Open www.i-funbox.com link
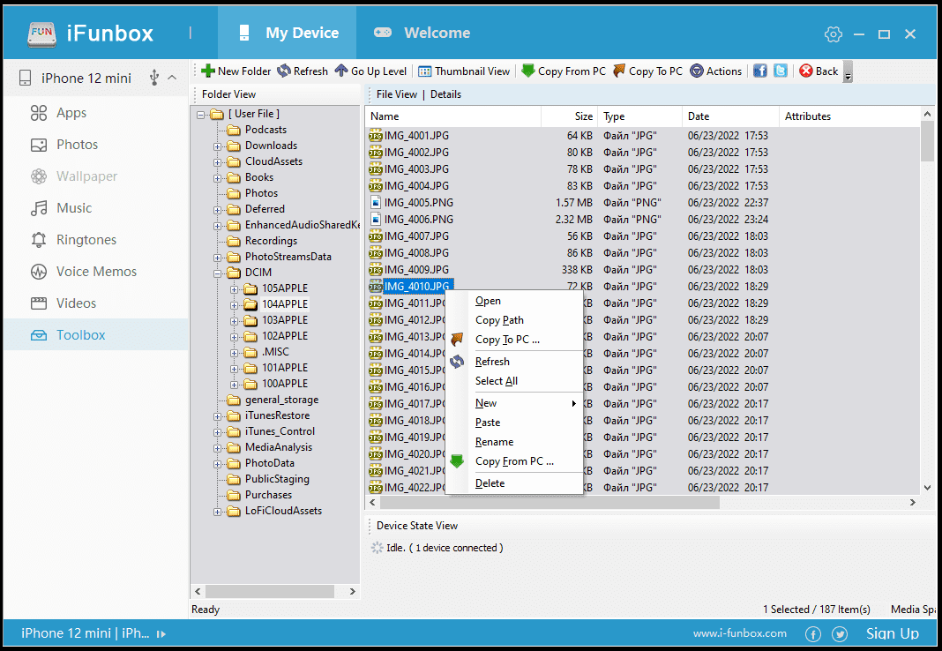Screen dimensions: 942x651 tap(739, 633)
